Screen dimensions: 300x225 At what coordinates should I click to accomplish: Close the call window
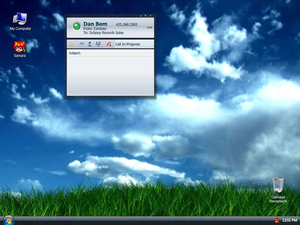(x=151, y=16)
